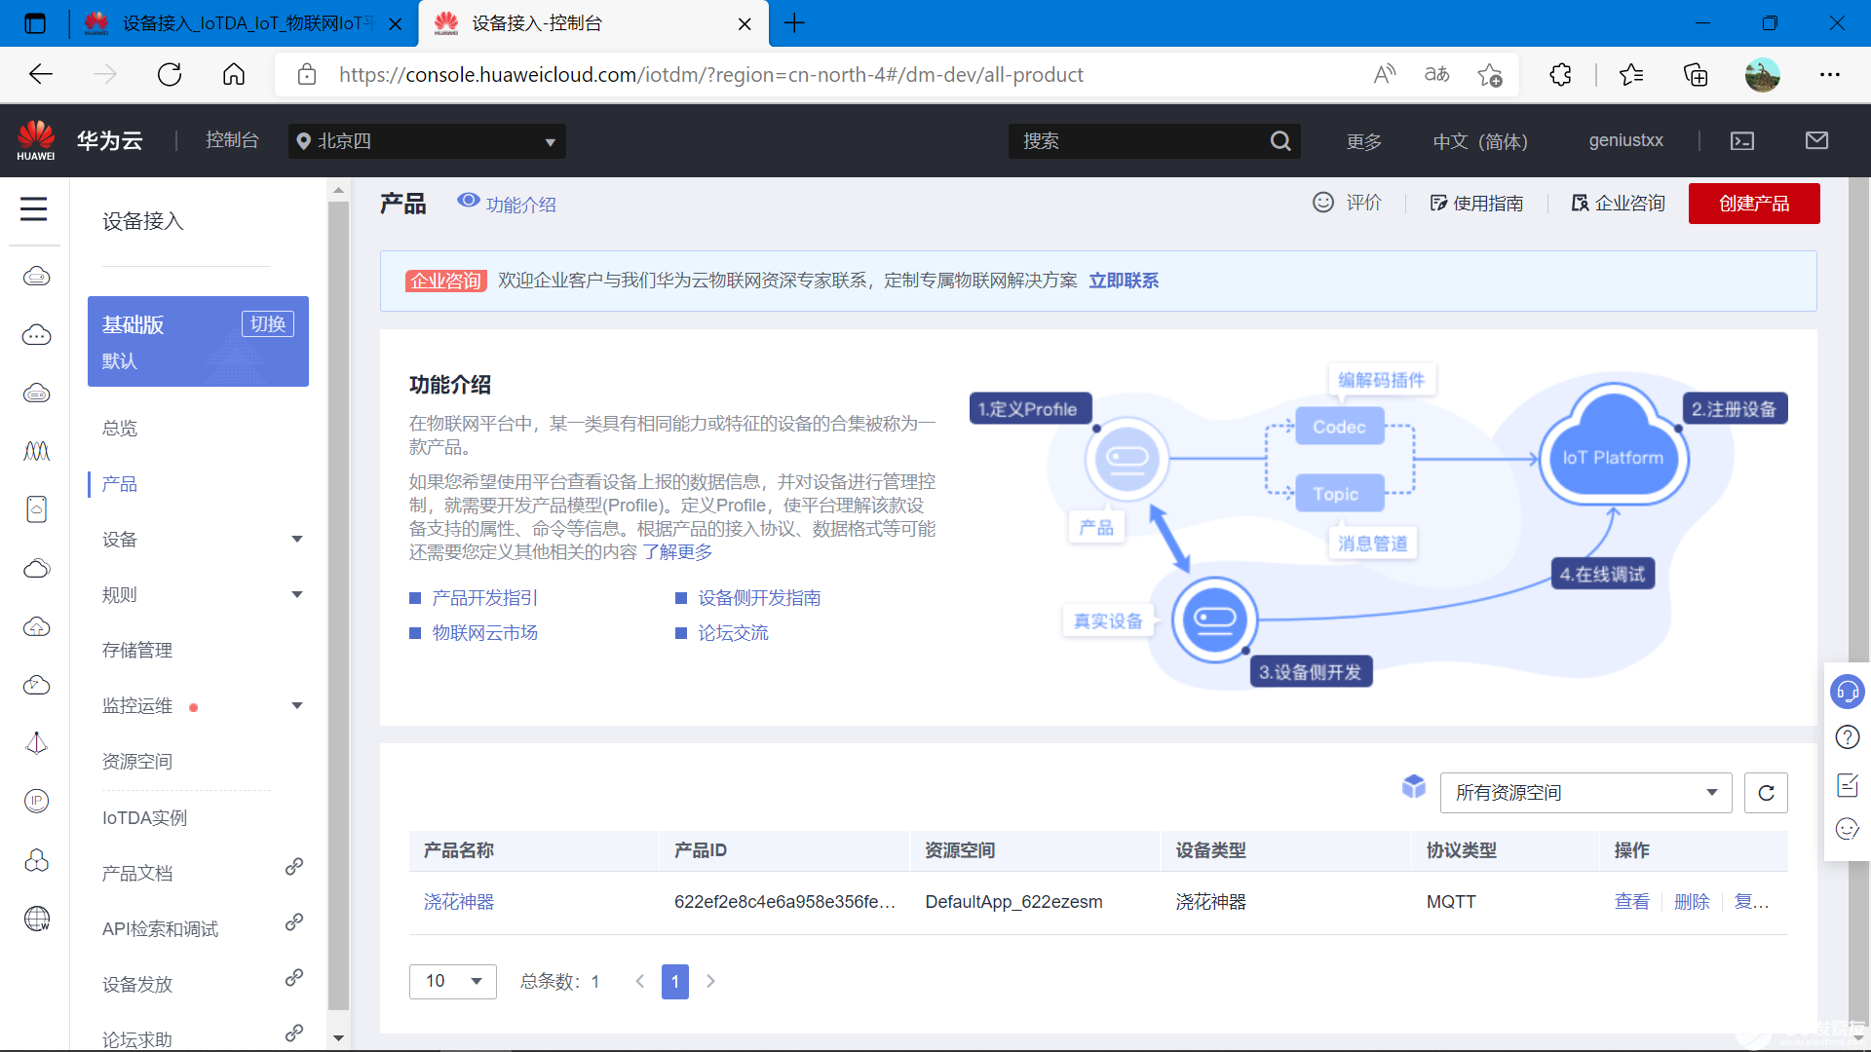The height and width of the screenshot is (1052, 1871).
Task: Open the hamburger menu in left sidebar
Action: [34, 208]
